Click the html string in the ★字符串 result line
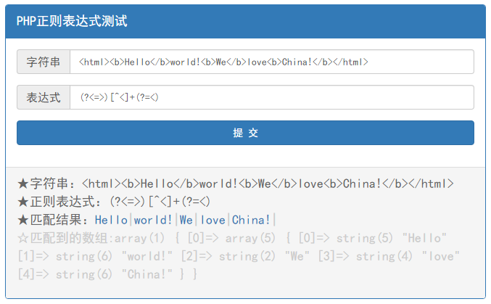491x304 pixels. [268, 184]
